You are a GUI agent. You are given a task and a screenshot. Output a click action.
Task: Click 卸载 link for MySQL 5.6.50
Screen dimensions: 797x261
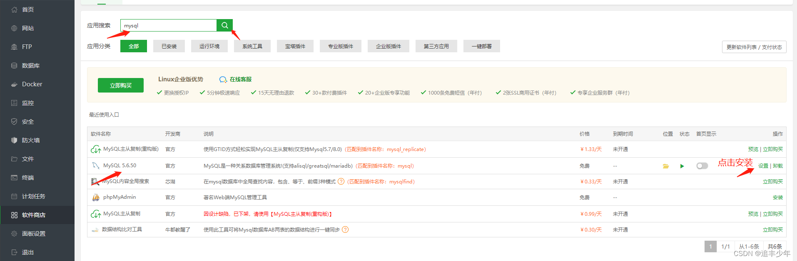click(x=778, y=166)
